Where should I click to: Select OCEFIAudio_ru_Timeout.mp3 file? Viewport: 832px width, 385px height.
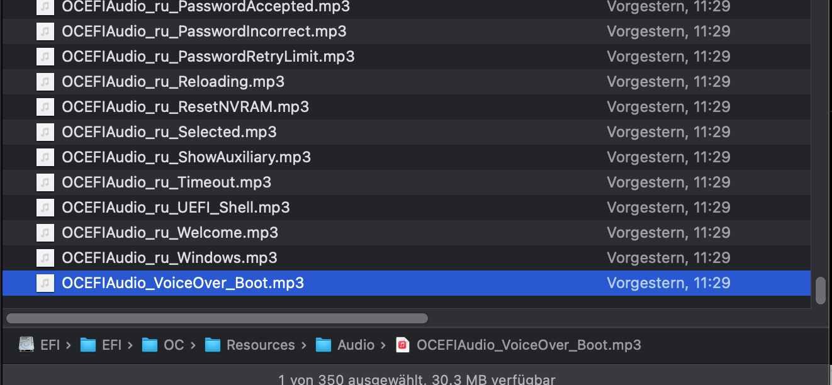tap(167, 182)
